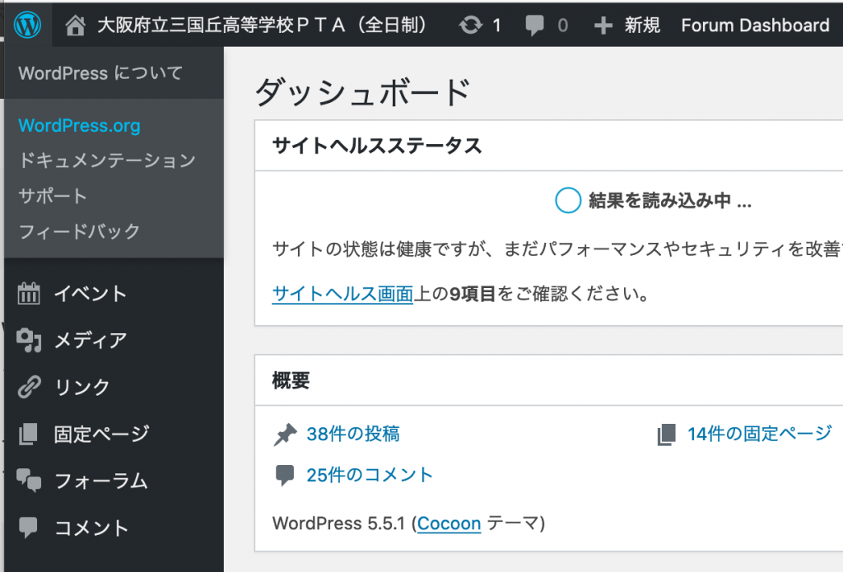Open the コメント sidebar menu
843x572 pixels.
point(91,528)
